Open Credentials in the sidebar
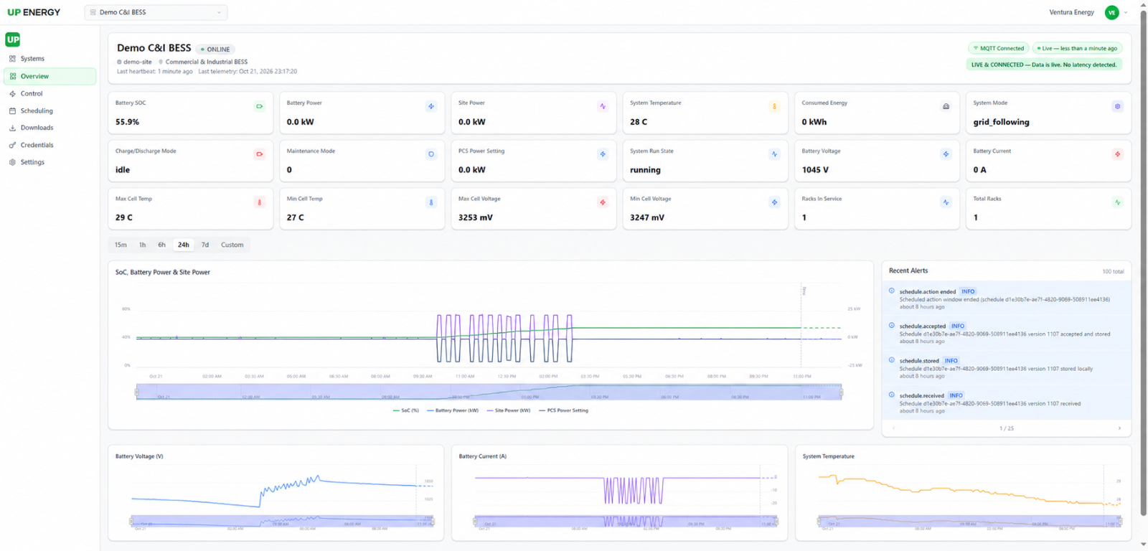The image size is (1148, 551). point(50,145)
